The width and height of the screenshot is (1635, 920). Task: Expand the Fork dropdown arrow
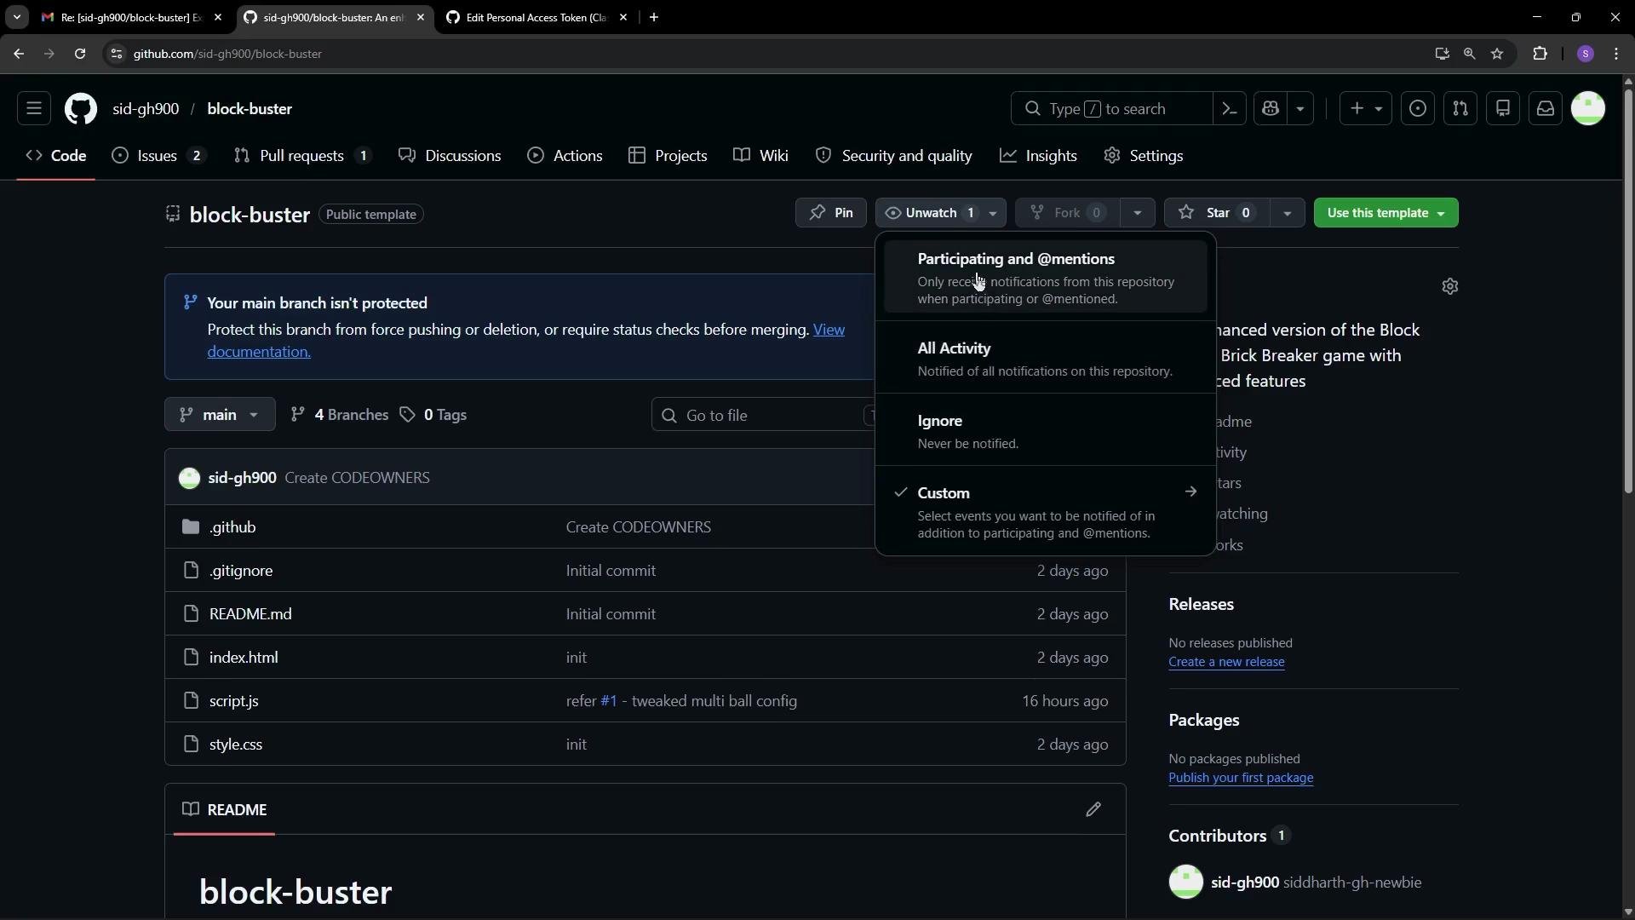point(1137,213)
